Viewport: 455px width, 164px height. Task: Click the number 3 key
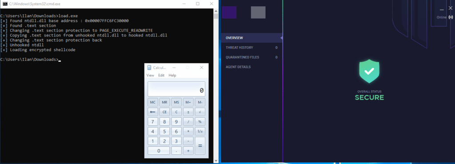(x=176, y=141)
